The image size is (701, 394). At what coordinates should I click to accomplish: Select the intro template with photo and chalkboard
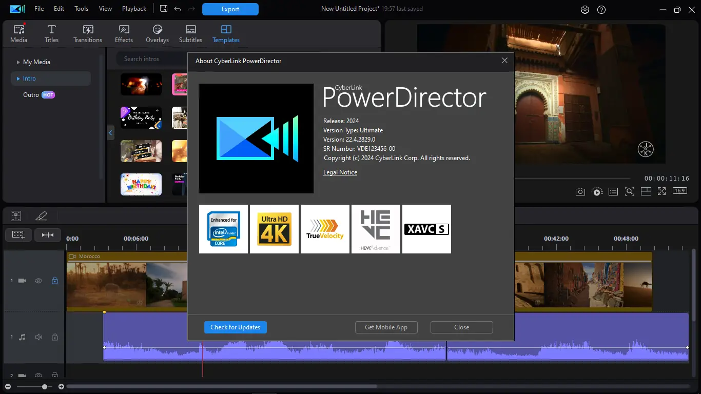[141, 151]
